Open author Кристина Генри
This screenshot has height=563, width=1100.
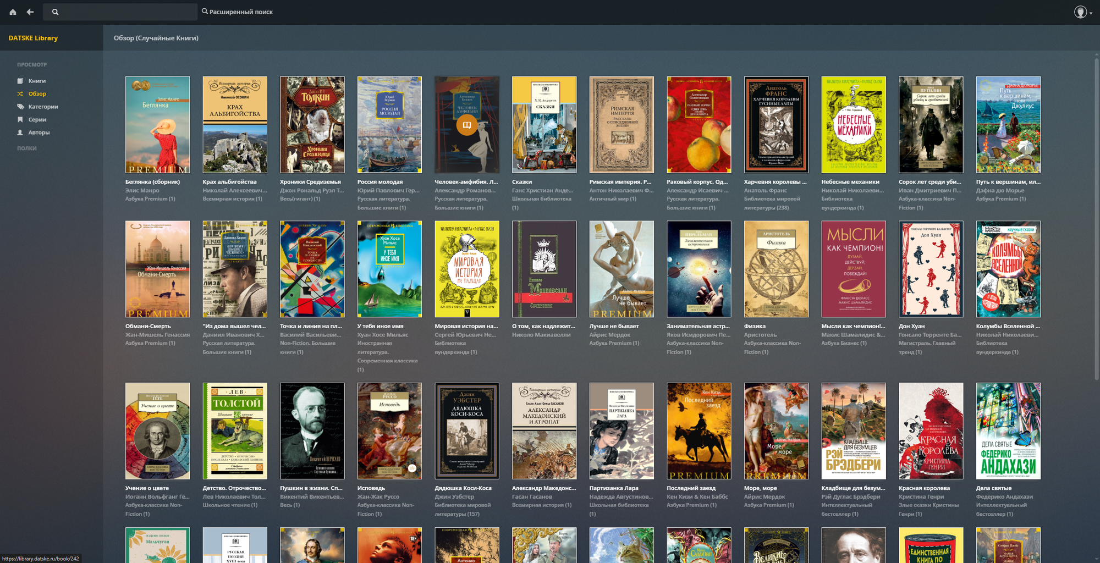(x=921, y=497)
